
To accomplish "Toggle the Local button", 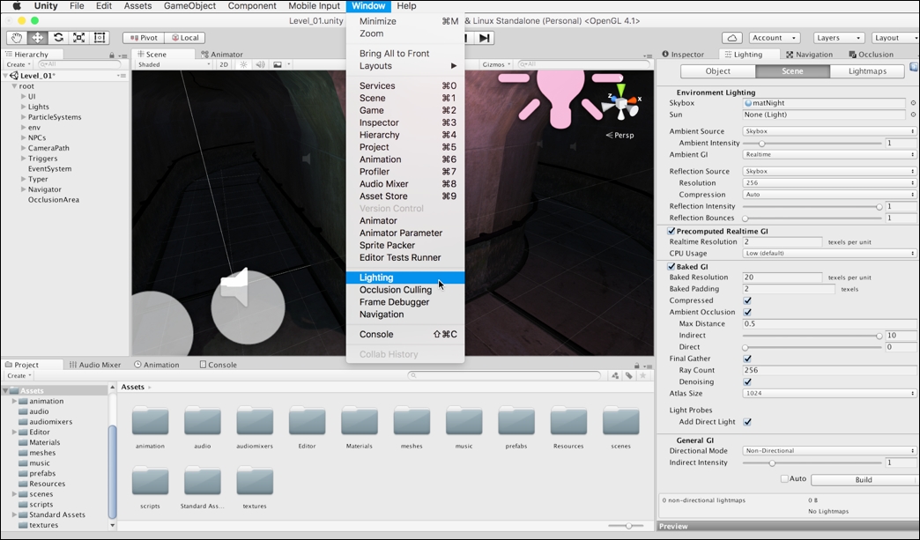I will (x=184, y=38).
